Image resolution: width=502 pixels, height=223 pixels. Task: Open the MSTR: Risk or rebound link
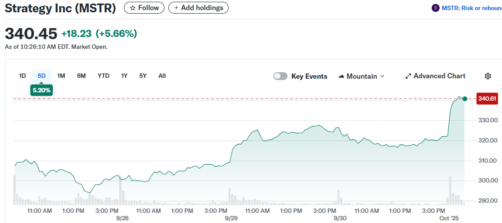pyautogui.click(x=471, y=8)
